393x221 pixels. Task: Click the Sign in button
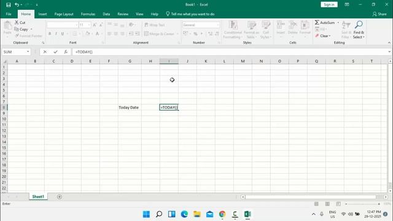pyautogui.click(x=329, y=4)
